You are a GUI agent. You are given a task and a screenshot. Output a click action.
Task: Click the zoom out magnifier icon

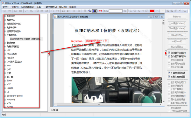74,11
